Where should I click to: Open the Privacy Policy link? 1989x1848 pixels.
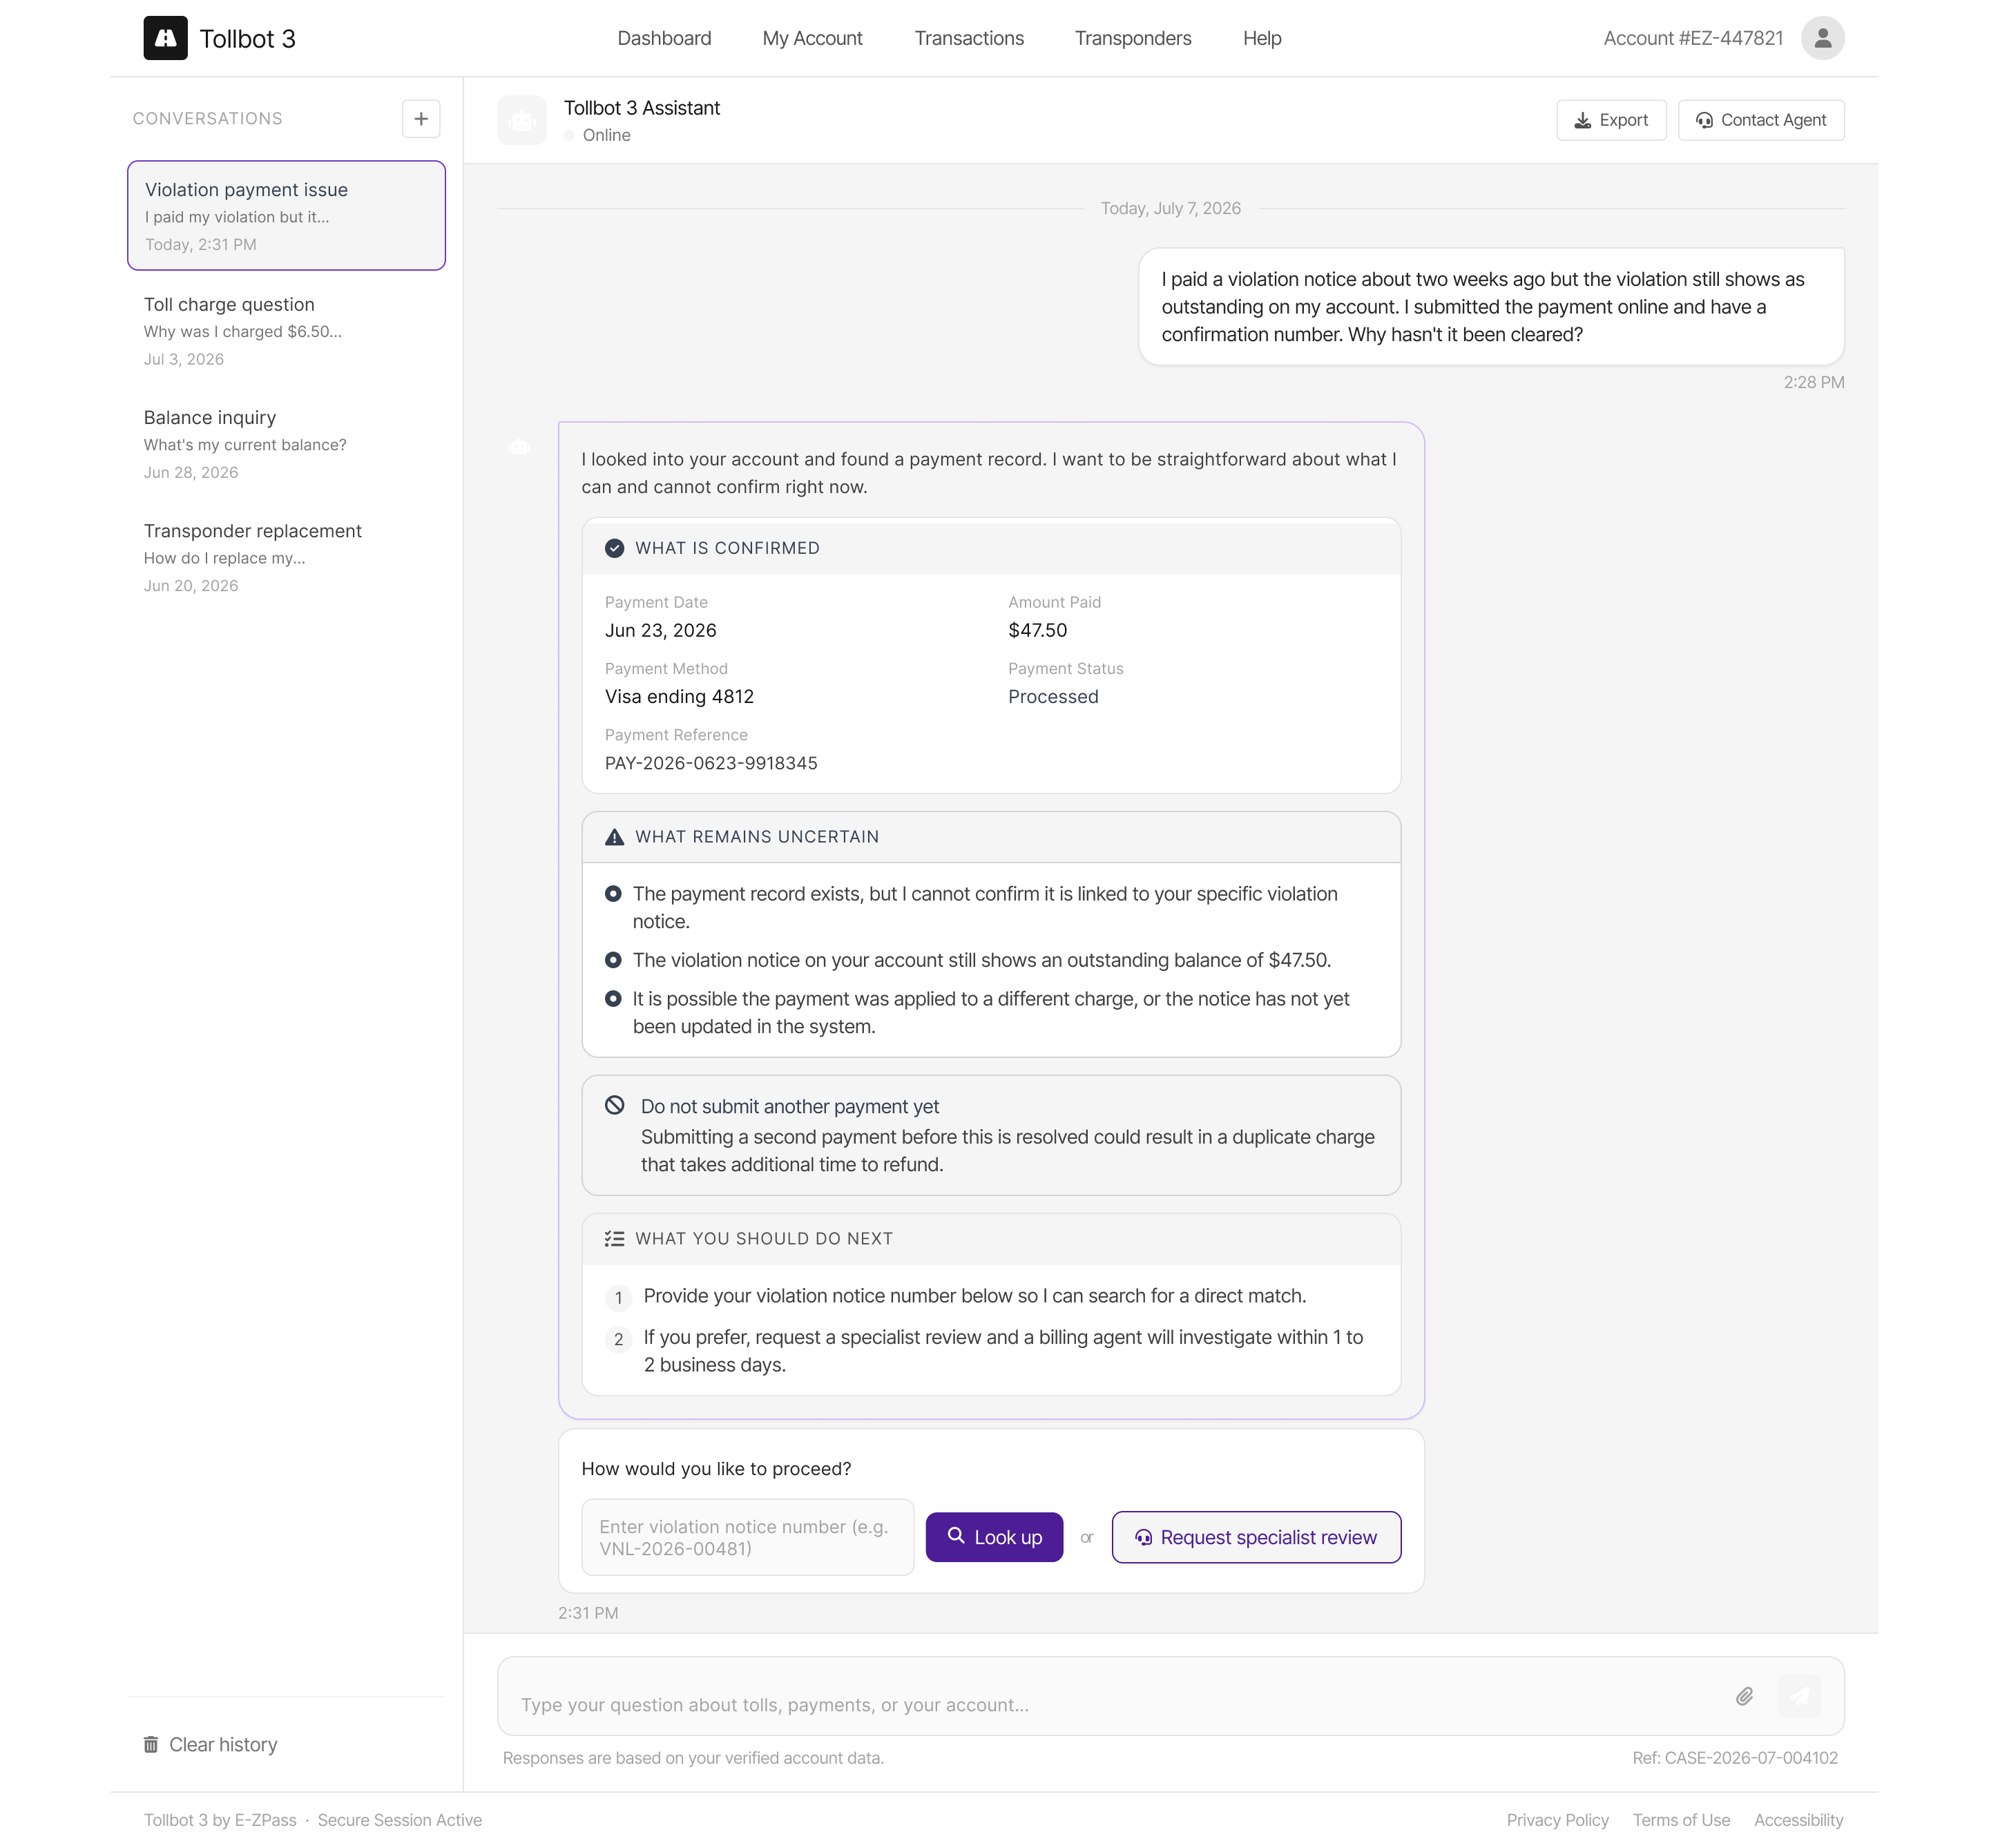click(1556, 1820)
